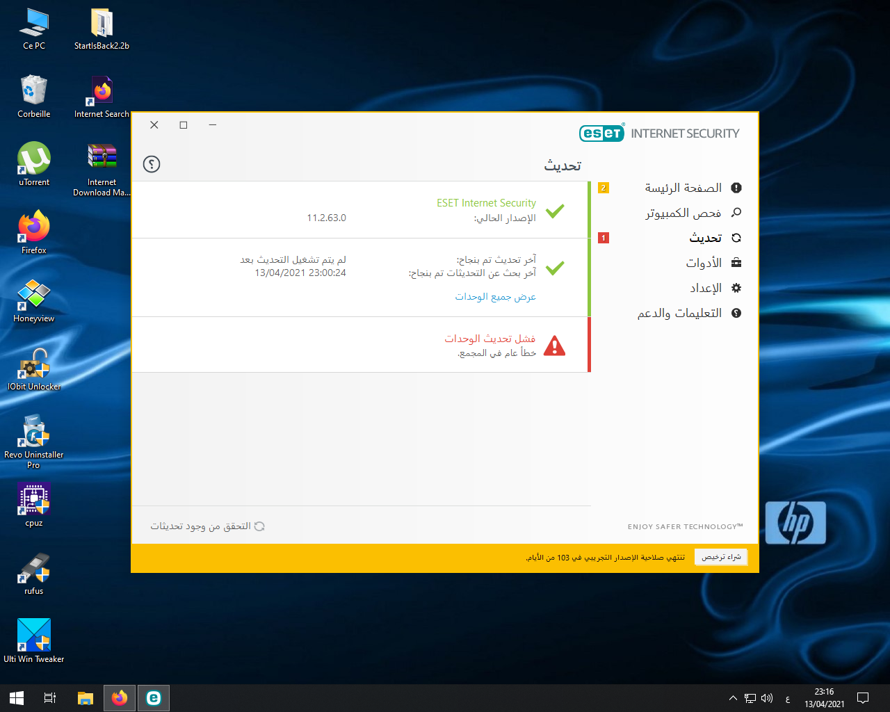Open الإعداد in the sidebar
Screen dimensions: 890x712
(x=706, y=288)
